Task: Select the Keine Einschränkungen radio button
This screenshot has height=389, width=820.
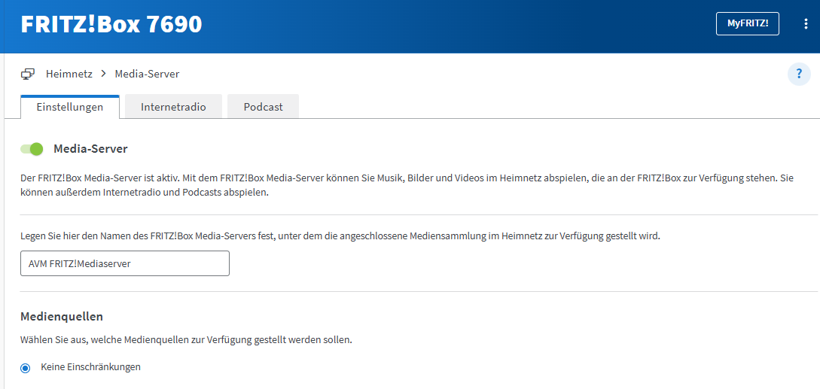Action: click(x=26, y=368)
